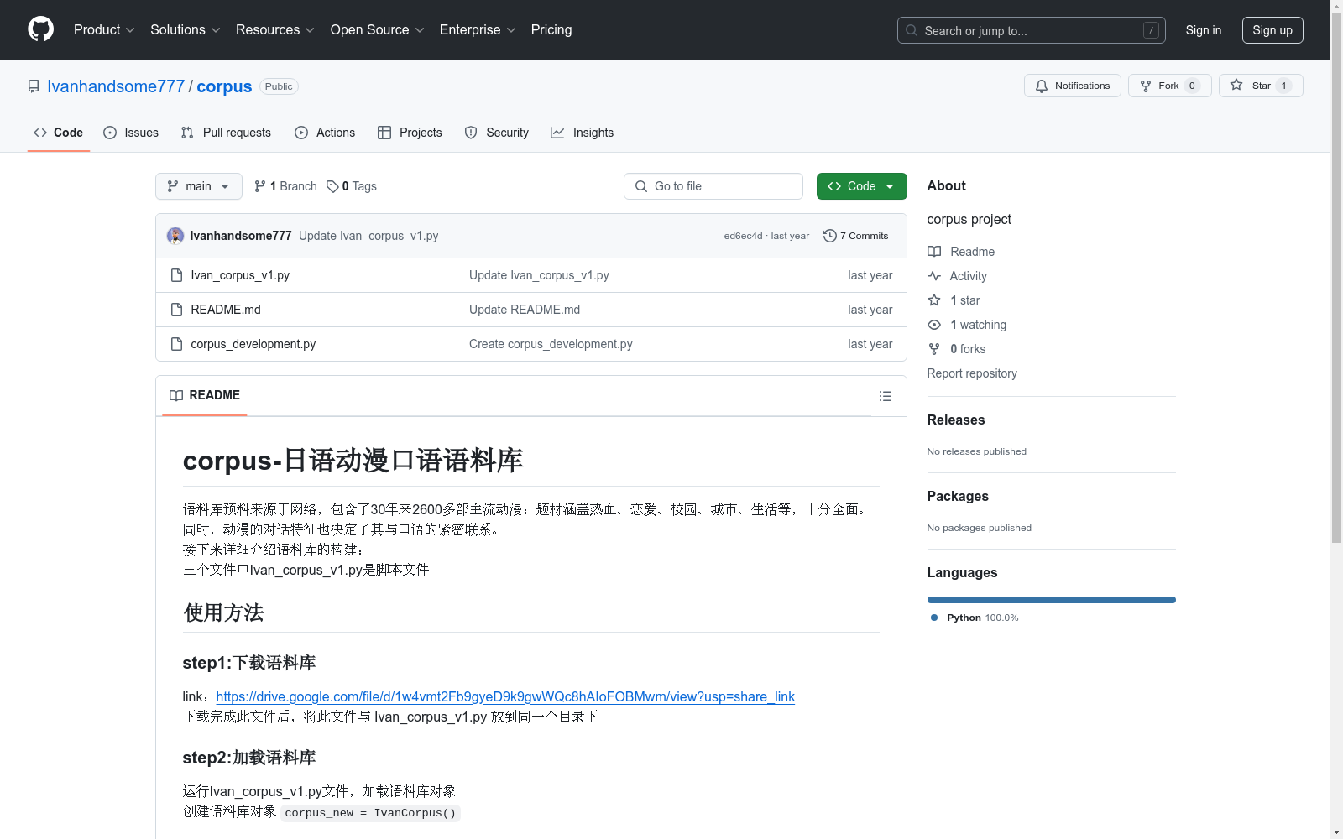Switch to the Code tab
Image resolution: width=1343 pixels, height=839 pixels.
(58, 133)
